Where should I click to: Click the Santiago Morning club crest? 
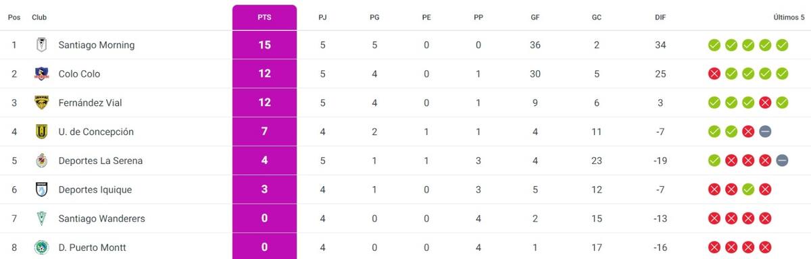tap(41, 45)
